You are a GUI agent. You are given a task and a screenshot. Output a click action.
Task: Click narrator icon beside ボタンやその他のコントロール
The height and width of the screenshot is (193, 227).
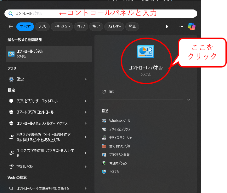point(11,137)
